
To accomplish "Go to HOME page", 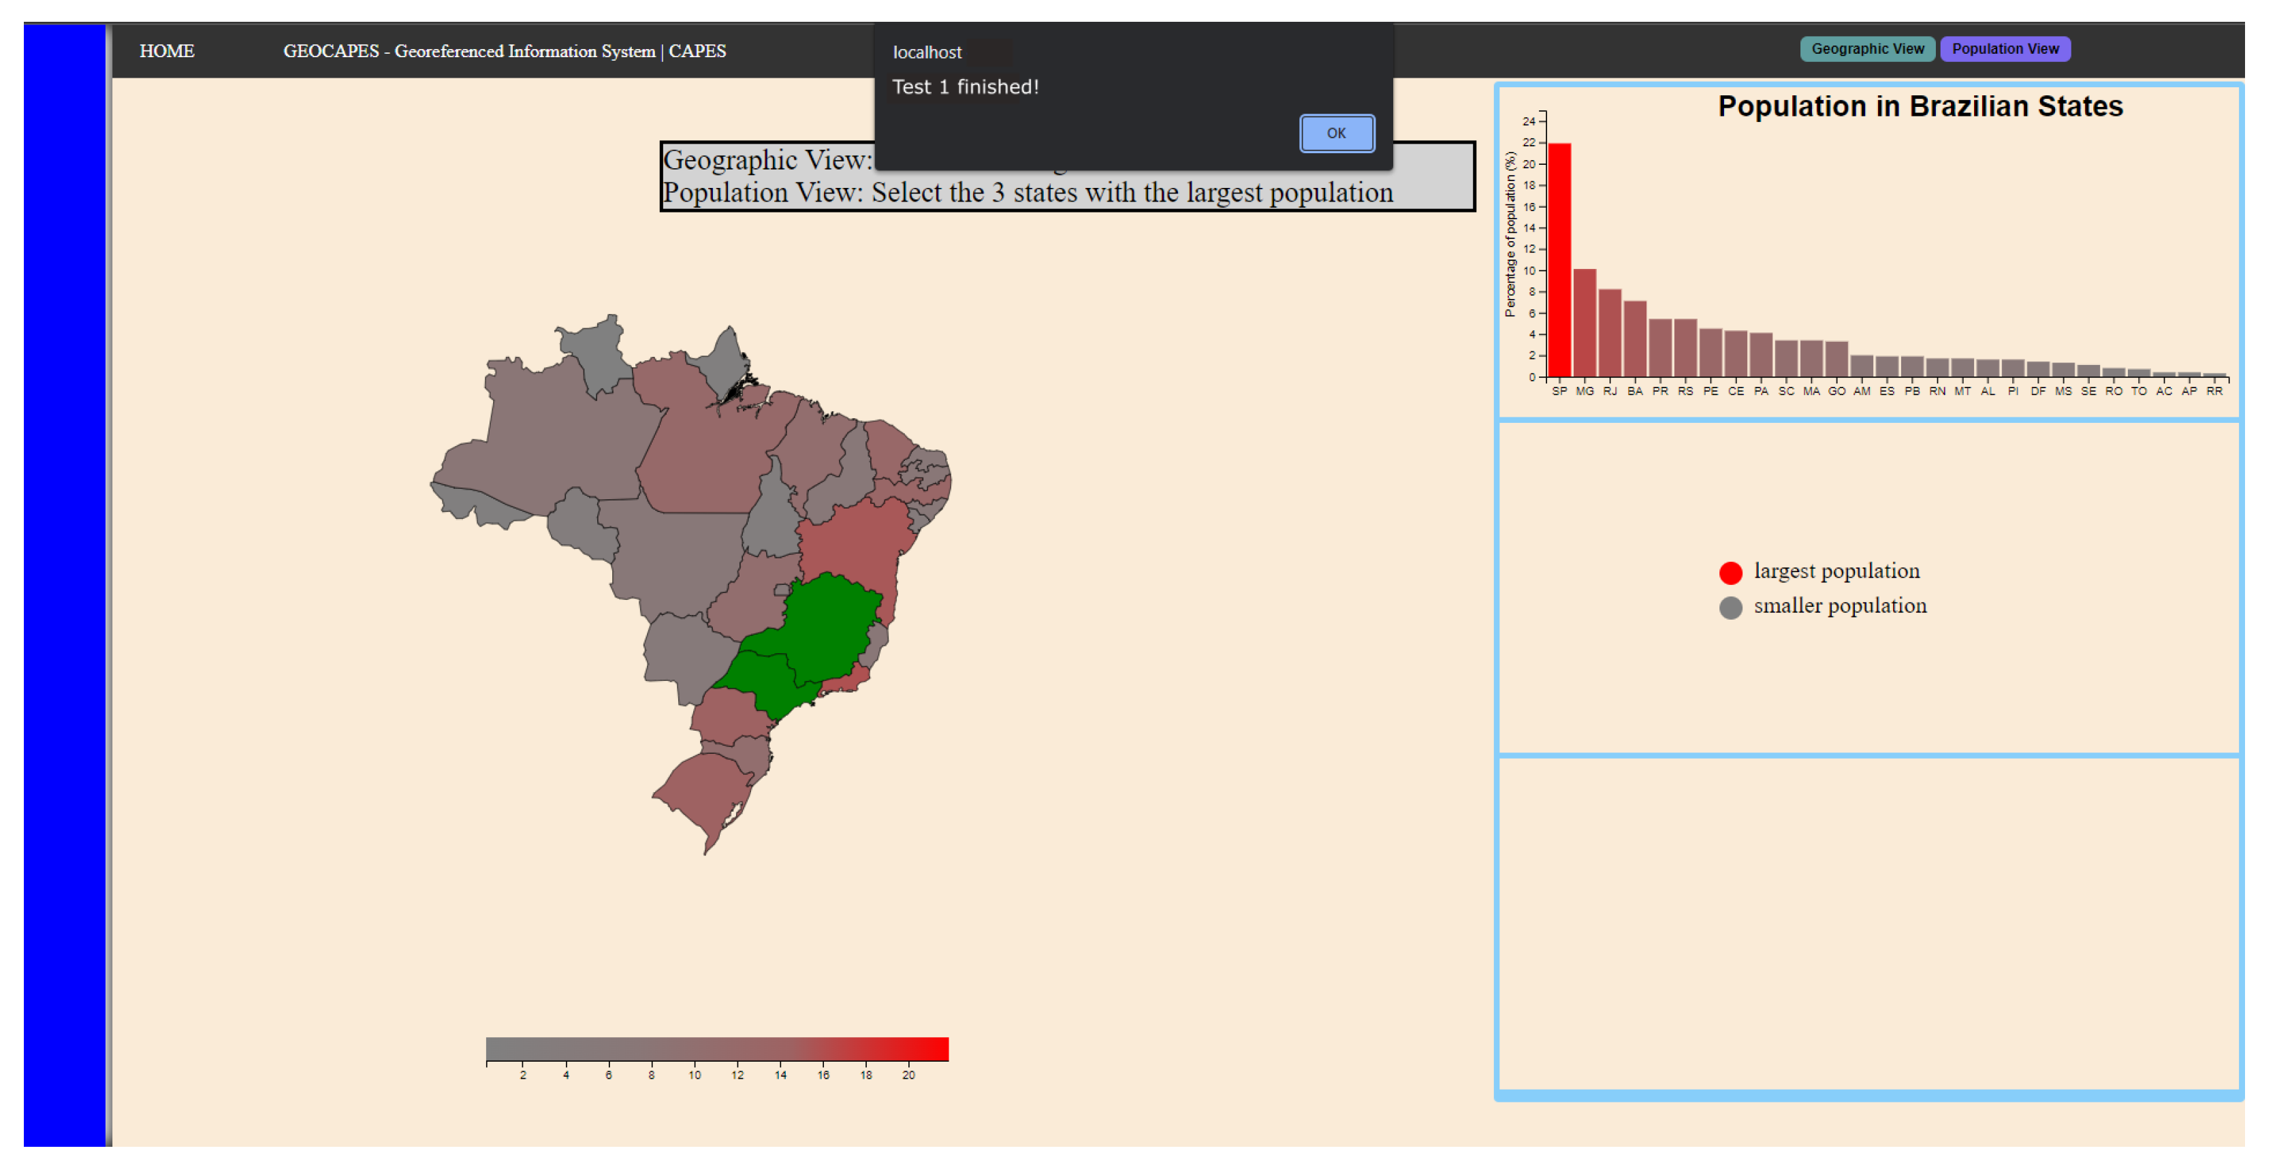I will tap(167, 51).
